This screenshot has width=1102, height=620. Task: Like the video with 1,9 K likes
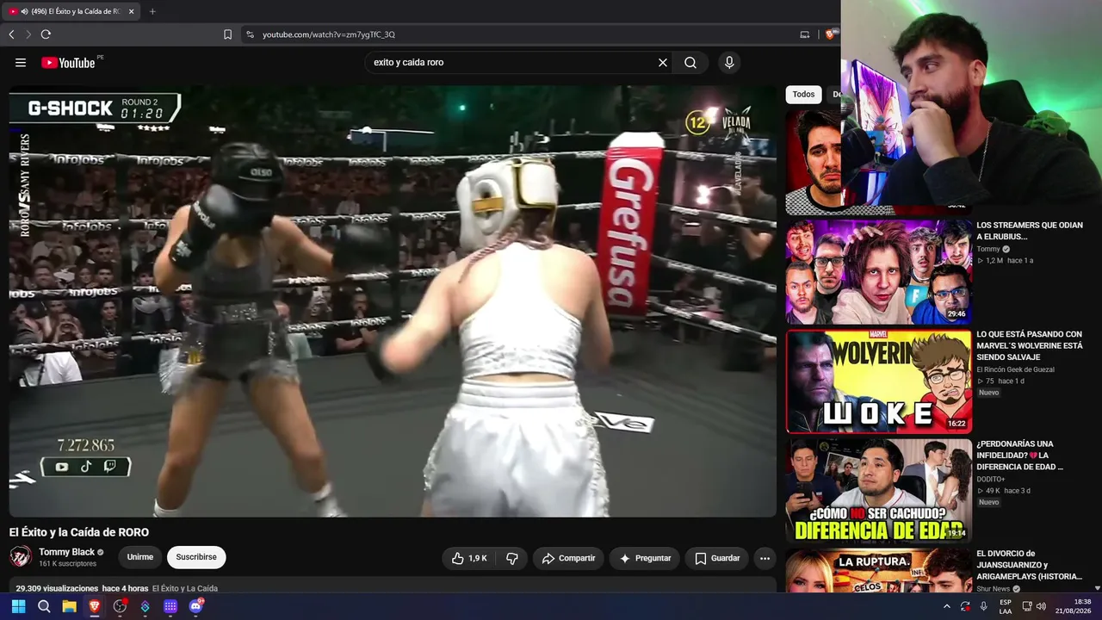tap(469, 558)
